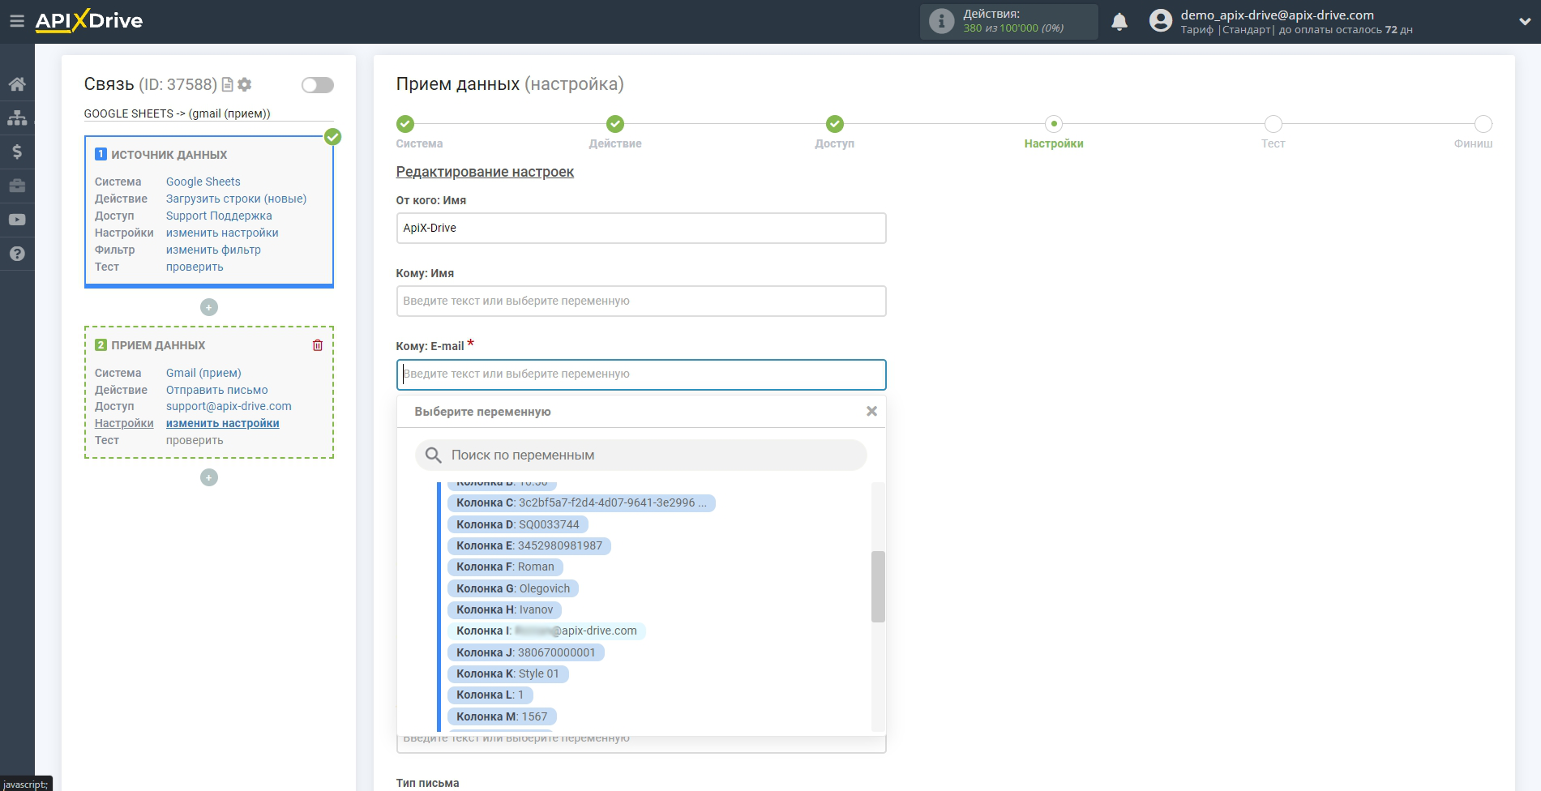This screenshot has height=791, width=1541.
Task: Open the billing dollar icon in sidebar
Action: click(17, 152)
